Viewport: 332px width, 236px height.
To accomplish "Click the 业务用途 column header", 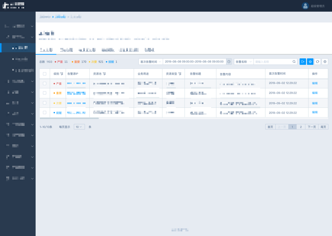I will click(x=143, y=74).
